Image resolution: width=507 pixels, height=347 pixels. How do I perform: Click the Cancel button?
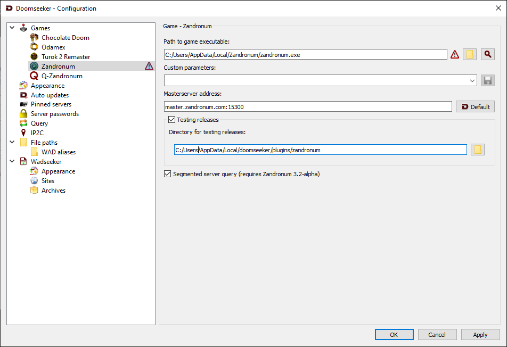click(437, 335)
